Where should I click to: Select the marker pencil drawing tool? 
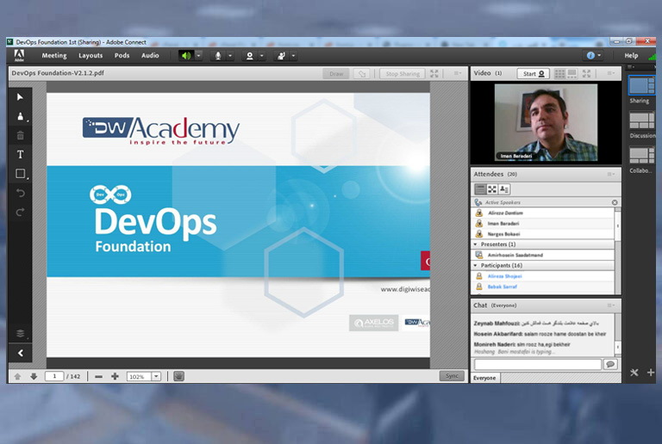pyautogui.click(x=20, y=117)
